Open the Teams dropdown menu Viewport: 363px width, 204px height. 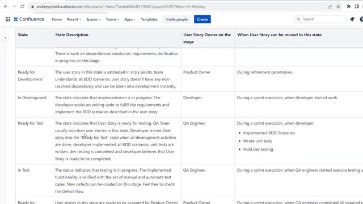(112, 19)
